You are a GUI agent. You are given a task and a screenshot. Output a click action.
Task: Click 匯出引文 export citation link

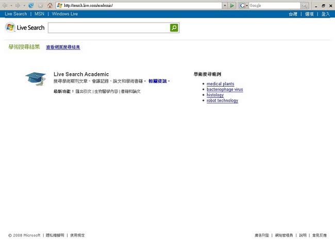coord(83,91)
